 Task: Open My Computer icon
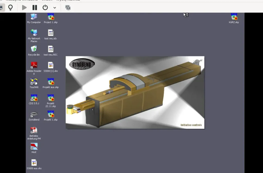(34, 17)
